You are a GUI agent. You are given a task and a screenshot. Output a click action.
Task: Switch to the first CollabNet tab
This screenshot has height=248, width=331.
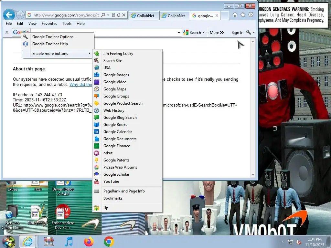(144, 15)
